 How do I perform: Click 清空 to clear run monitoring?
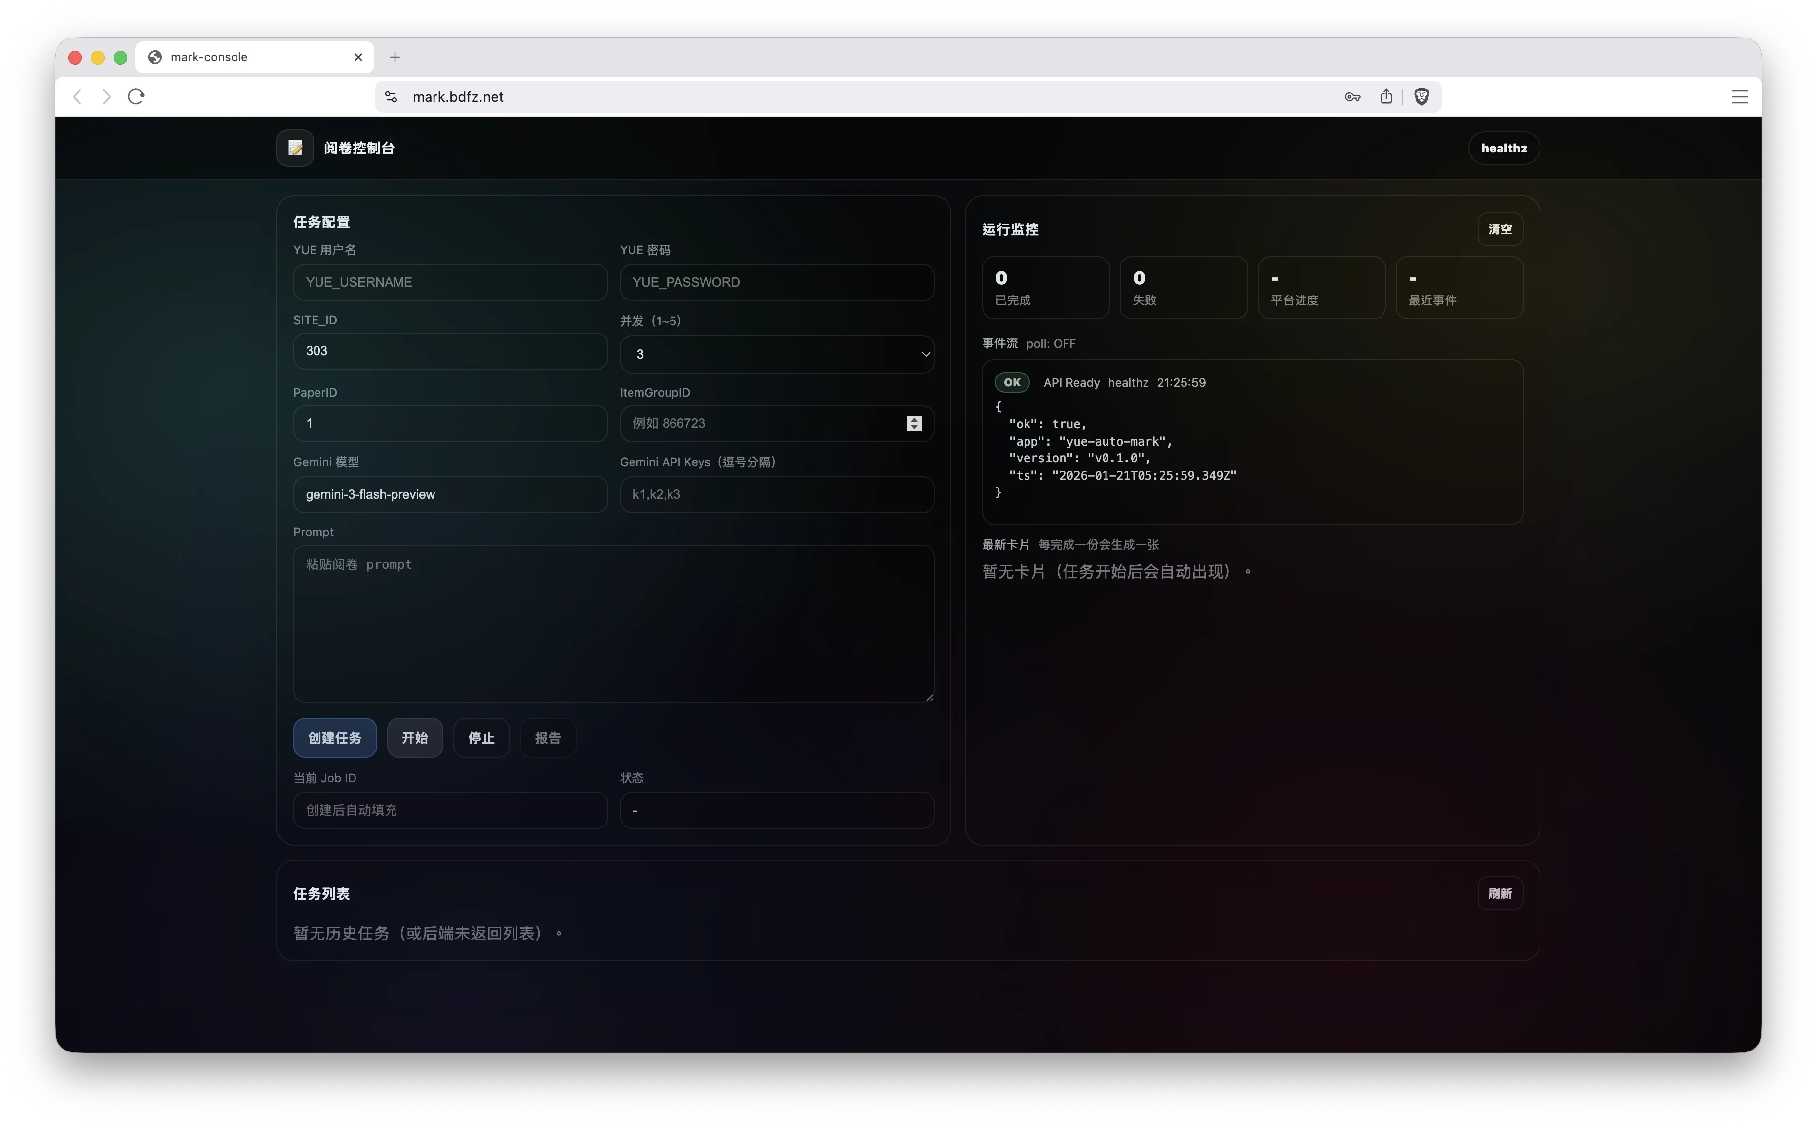pyautogui.click(x=1500, y=229)
